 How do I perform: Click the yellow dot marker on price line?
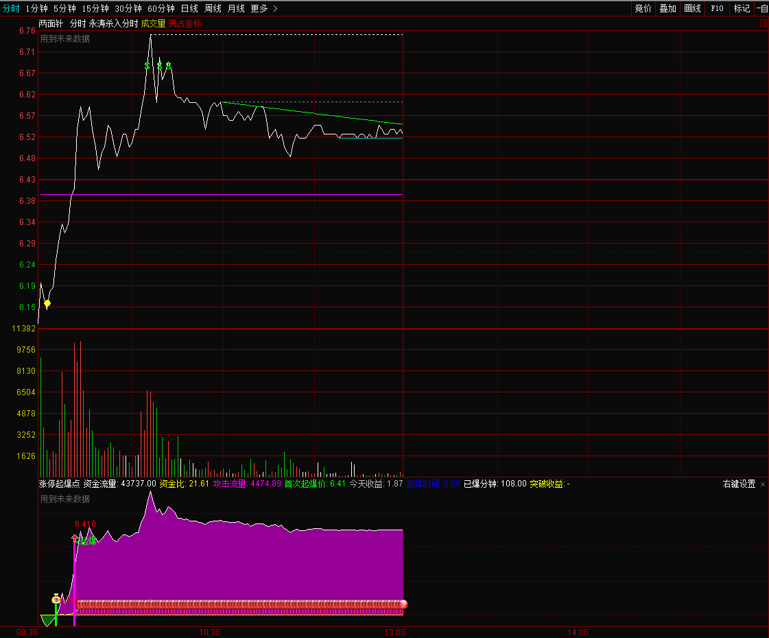tap(47, 303)
